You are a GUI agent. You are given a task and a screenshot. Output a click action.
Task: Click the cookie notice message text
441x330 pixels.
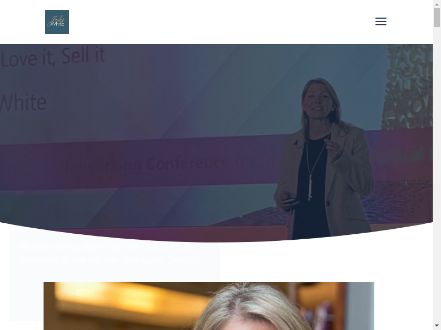(109, 253)
